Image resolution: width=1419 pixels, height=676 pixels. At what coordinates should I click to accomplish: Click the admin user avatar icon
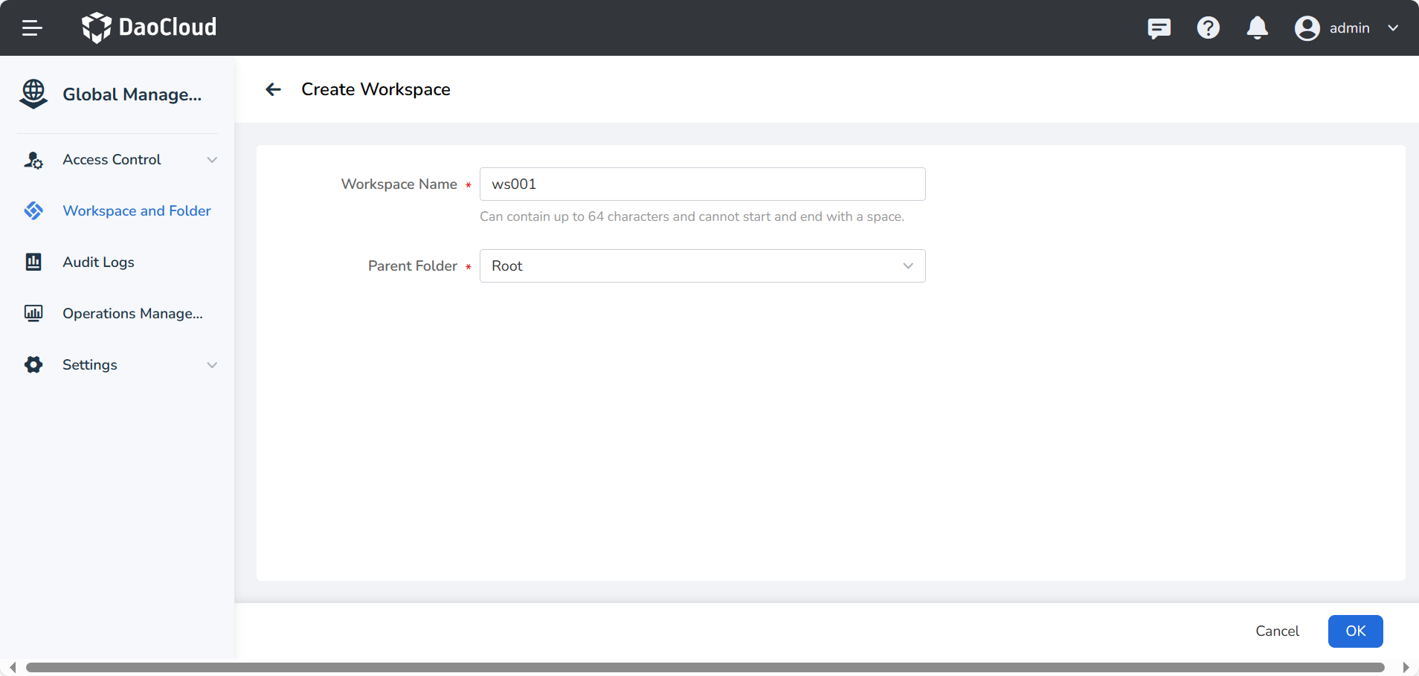coord(1307,28)
